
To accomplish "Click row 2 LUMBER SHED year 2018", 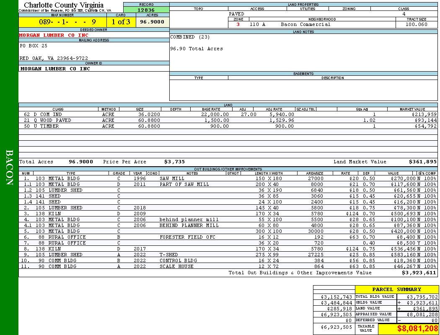I will coord(140,208).
